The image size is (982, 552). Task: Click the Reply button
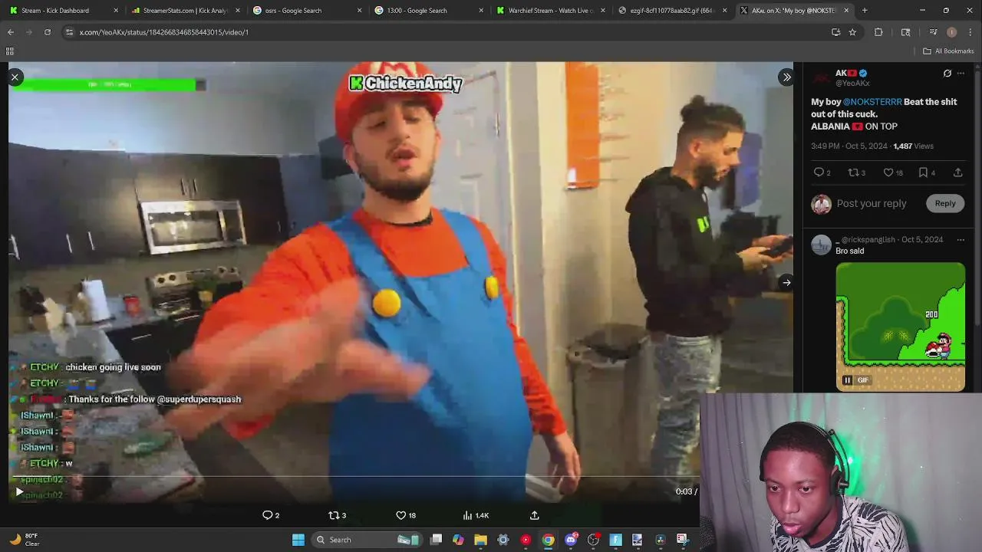click(945, 203)
